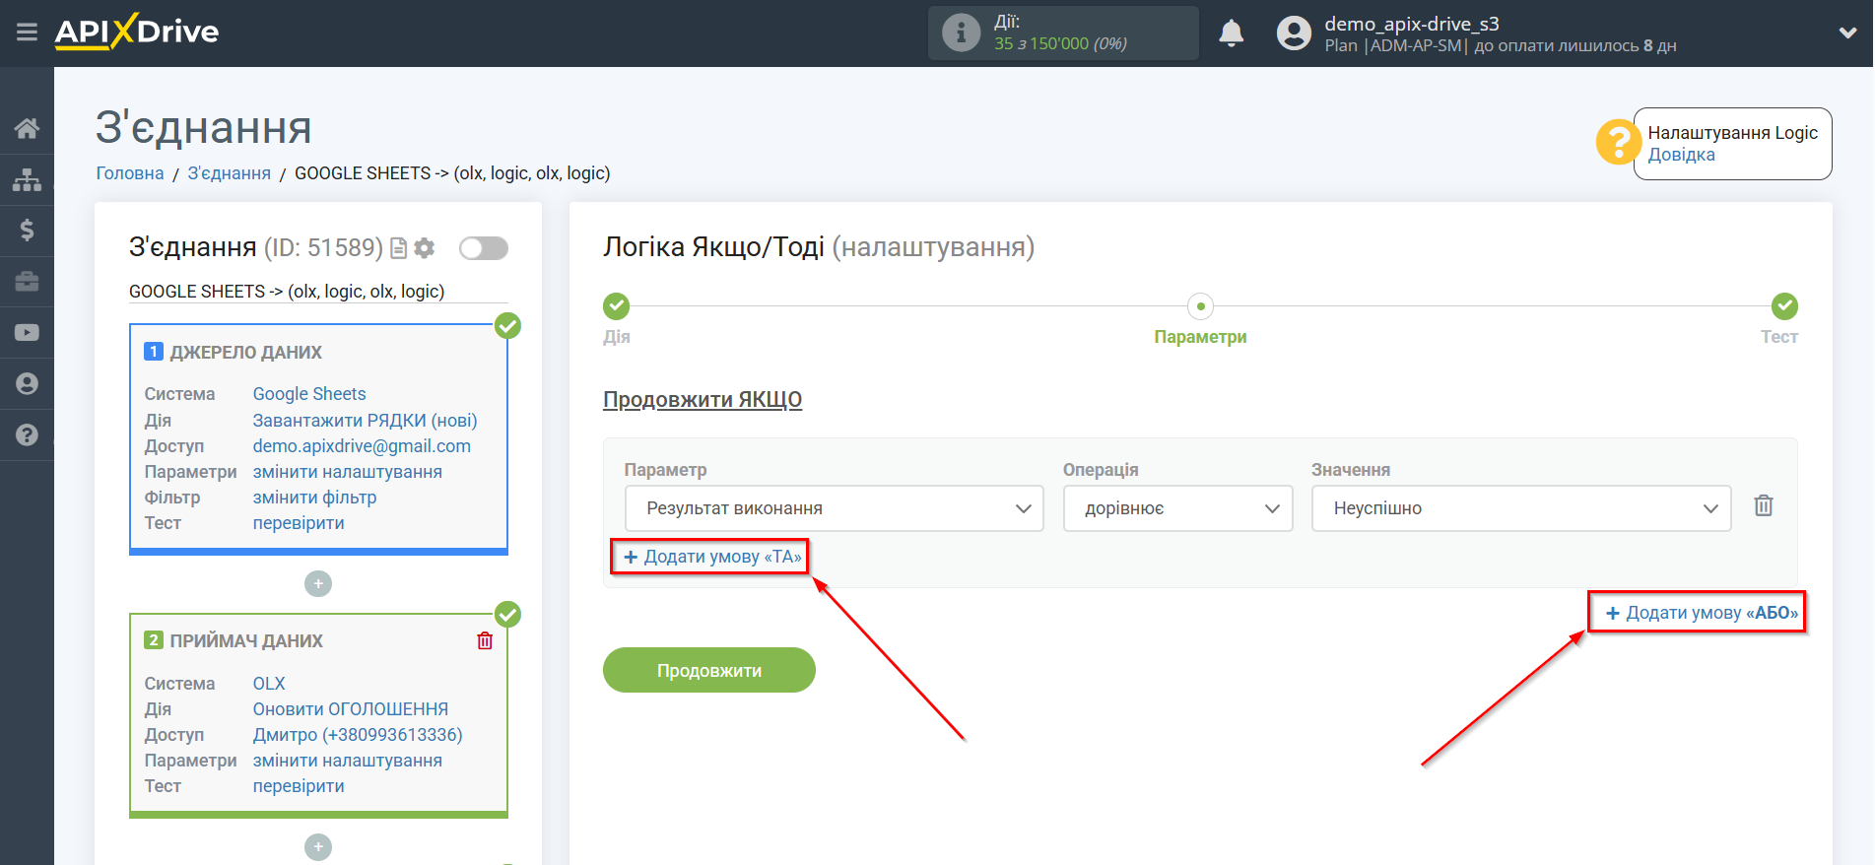Click the Продовжити ЯКЩО heading
The width and height of the screenshot is (1875, 865).
point(703,400)
